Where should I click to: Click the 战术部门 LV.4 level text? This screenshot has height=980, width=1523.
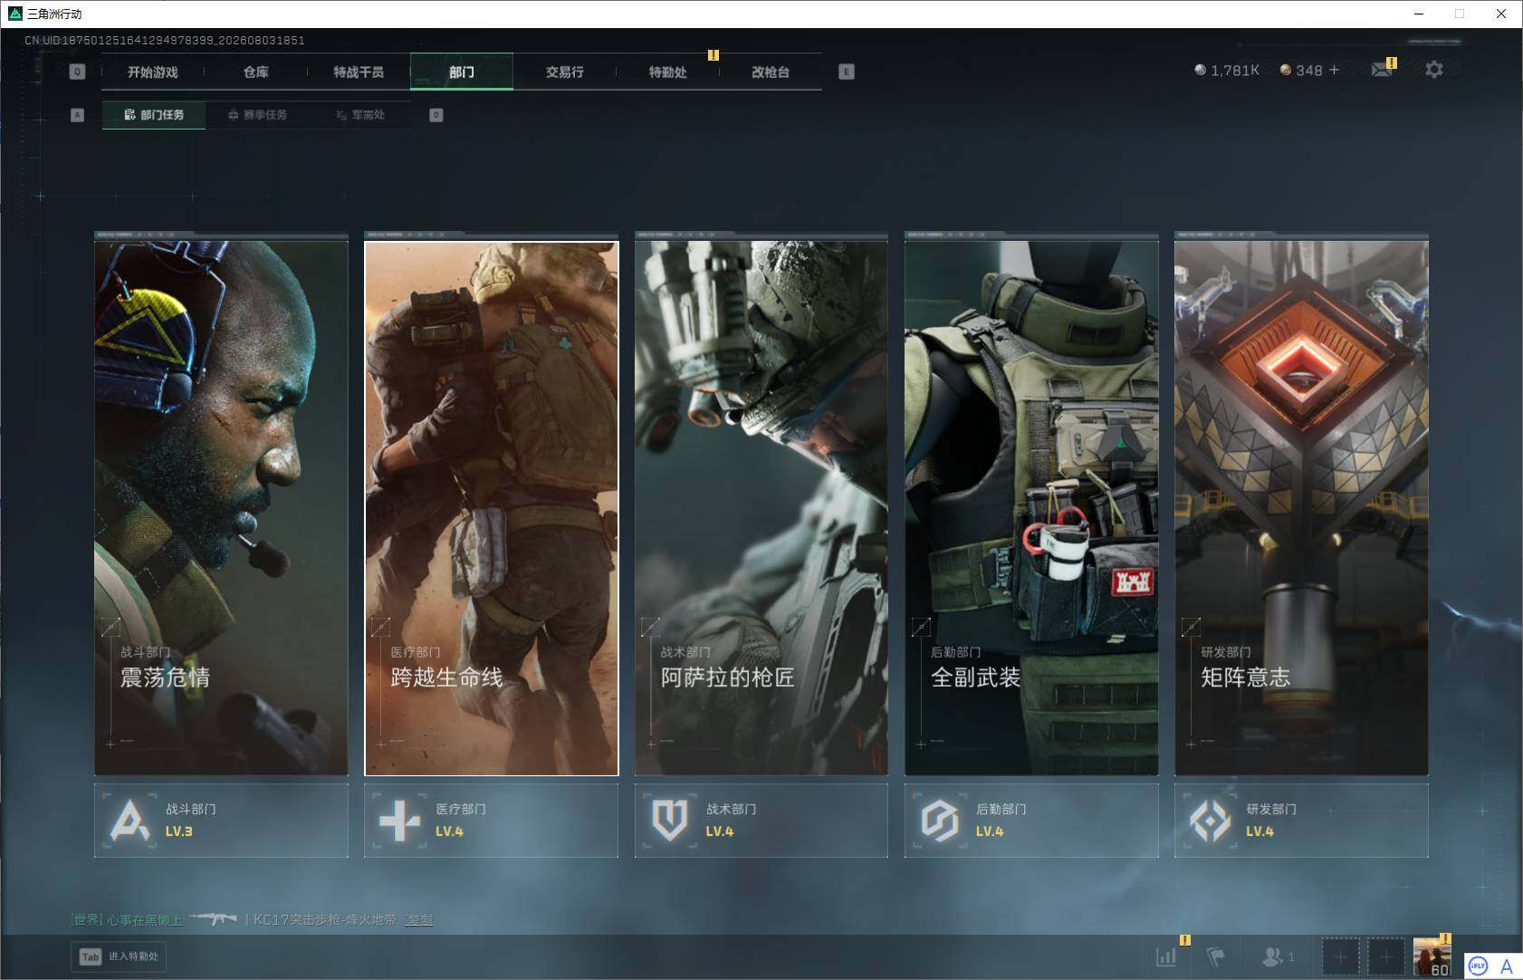[720, 831]
